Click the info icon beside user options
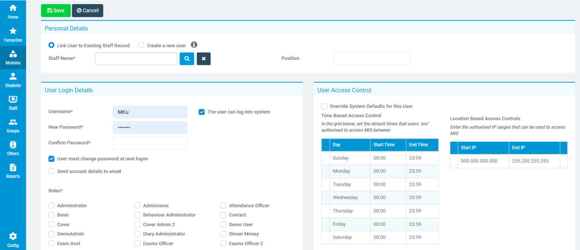 point(194,44)
